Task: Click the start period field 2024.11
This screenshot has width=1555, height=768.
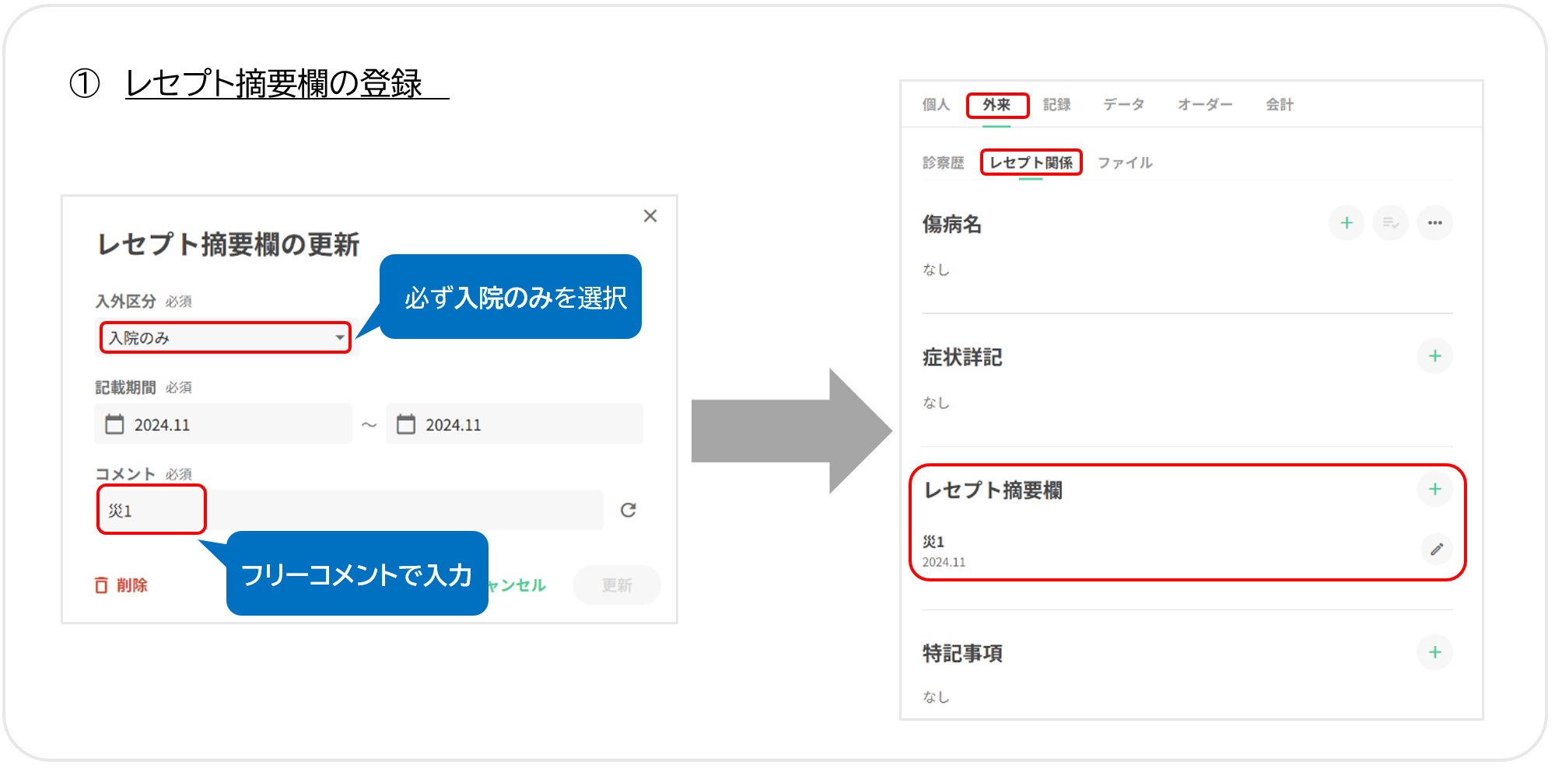Action: 223,424
